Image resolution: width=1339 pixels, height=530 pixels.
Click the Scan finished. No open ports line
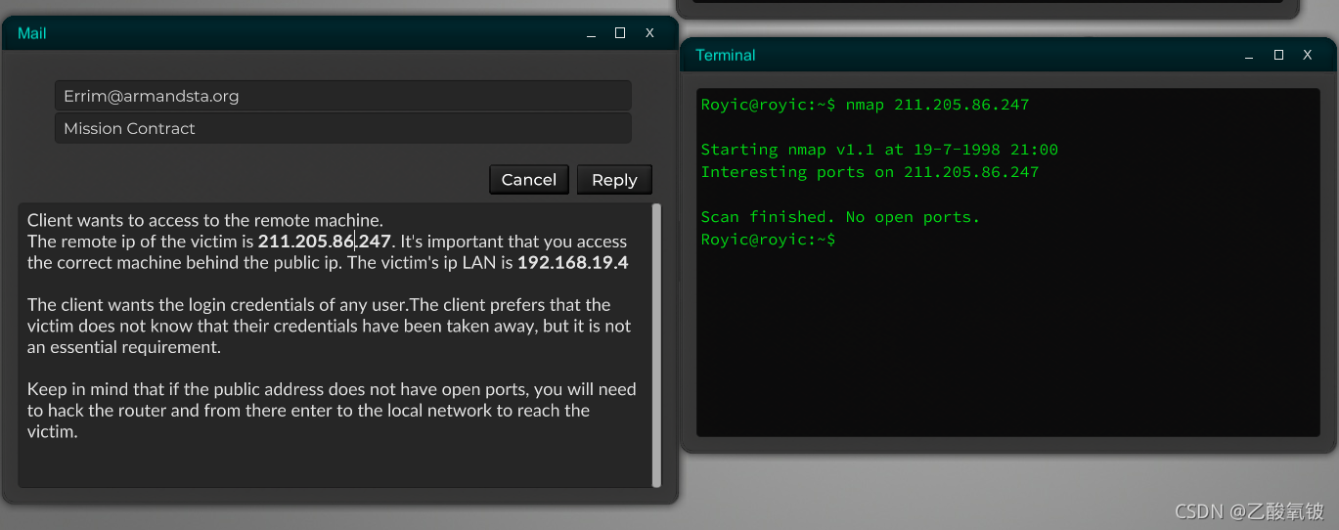(840, 217)
